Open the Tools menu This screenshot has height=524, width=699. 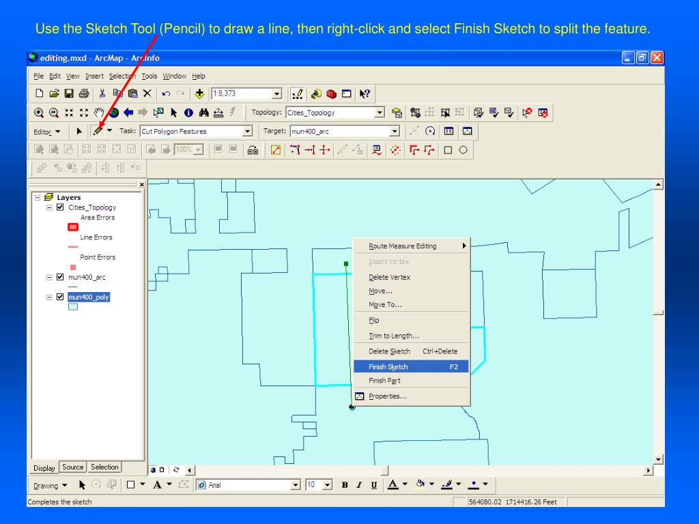coord(149,76)
